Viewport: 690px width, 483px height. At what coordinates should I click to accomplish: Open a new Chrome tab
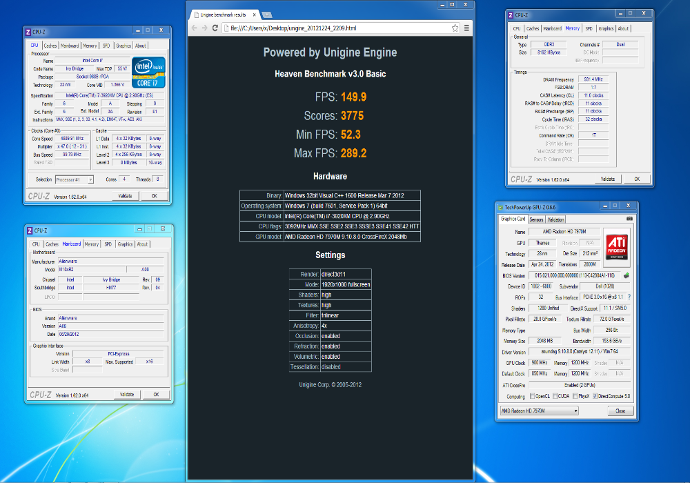pos(266,15)
